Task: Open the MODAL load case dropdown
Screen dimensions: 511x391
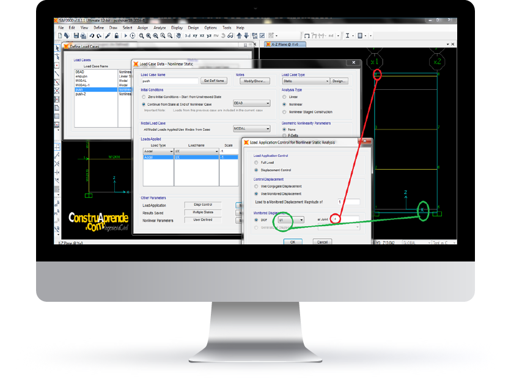Action: pos(252,129)
